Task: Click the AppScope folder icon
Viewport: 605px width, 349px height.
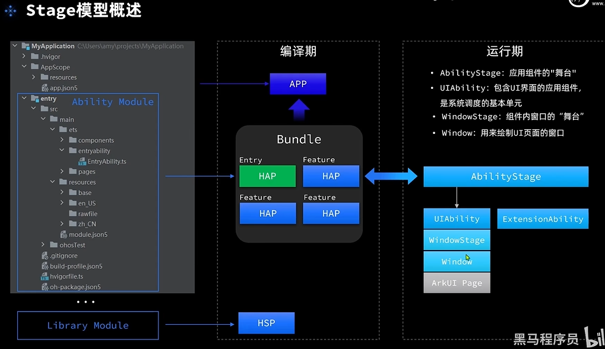Action: point(34,66)
